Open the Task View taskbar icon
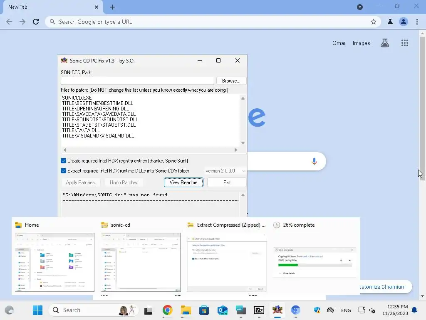426x320 pixels. (148, 310)
